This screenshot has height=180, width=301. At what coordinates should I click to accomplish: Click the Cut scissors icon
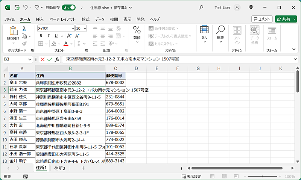click(24, 29)
